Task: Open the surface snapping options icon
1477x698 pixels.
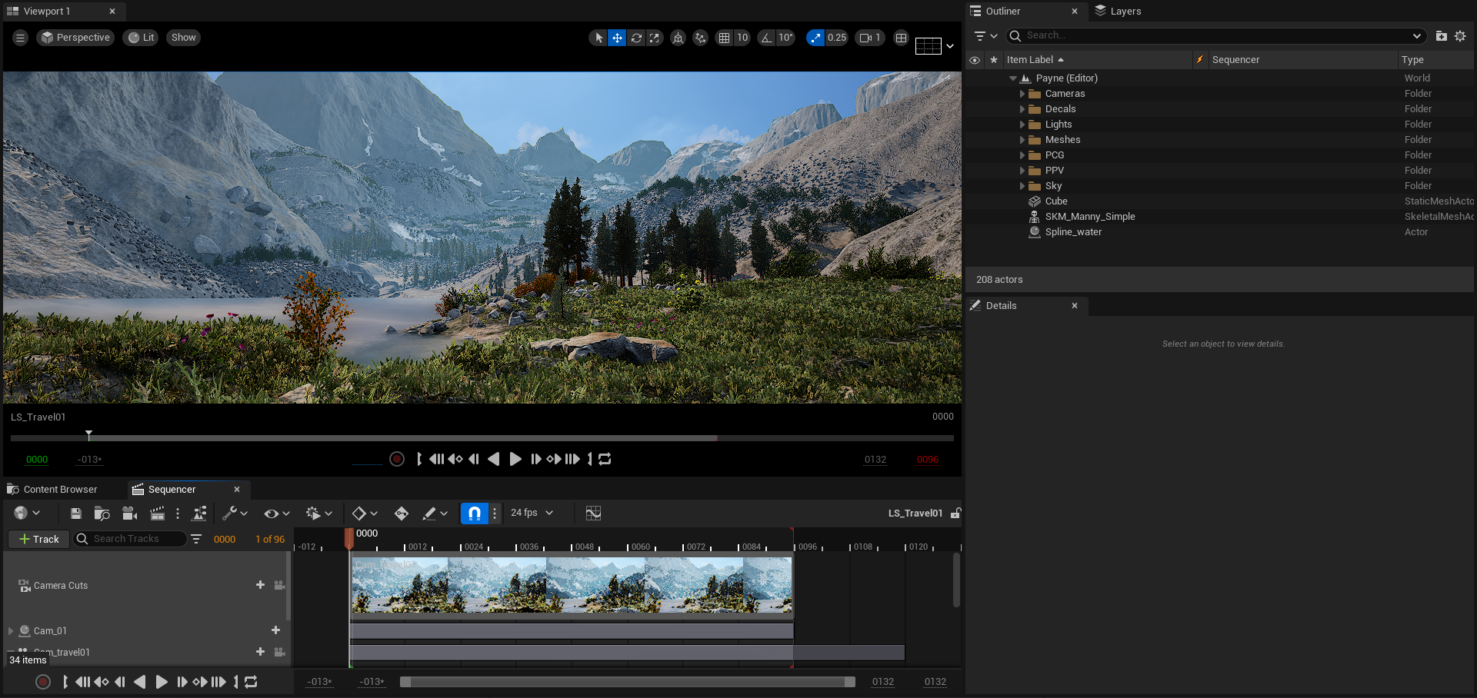Action: click(x=700, y=38)
